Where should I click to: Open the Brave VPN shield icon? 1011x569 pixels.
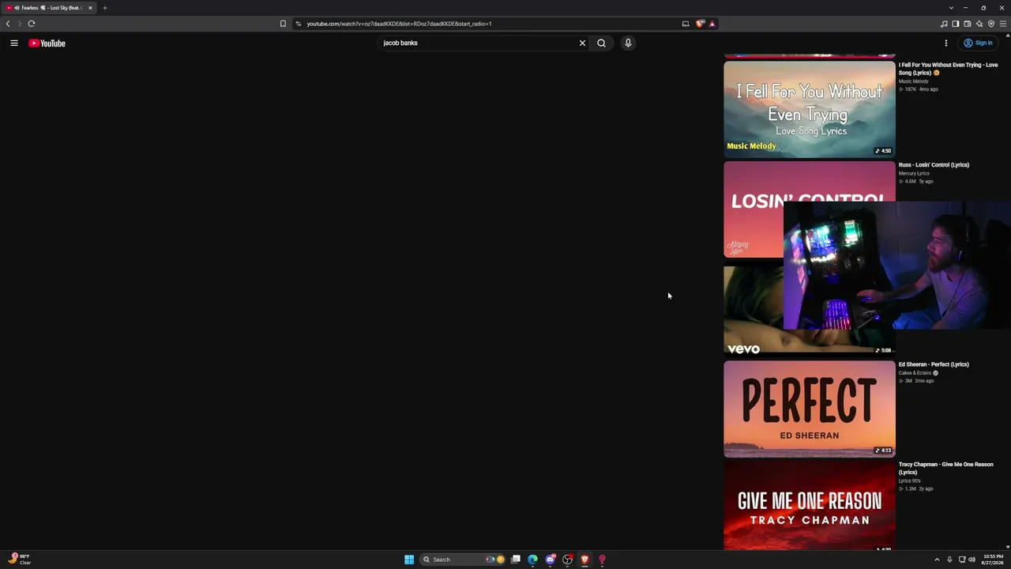coord(991,24)
